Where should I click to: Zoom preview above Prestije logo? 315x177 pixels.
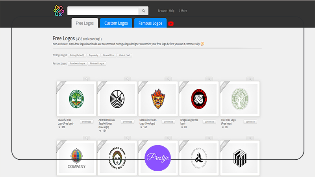(169, 138)
